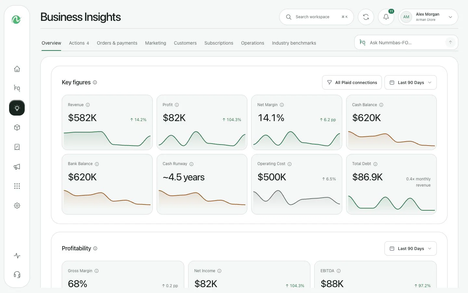Image resolution: width=468 pixels, height=293 pixels.
Task: Open the activity pulse sidebar icon
Action: pyautogui.click(x=17, y=256)
